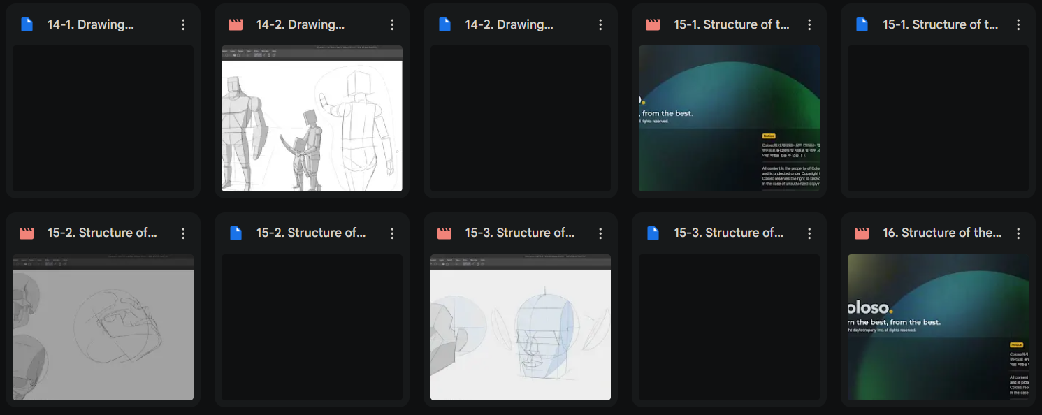
Task: Click the title '15-3. Structure of...' of the document
Action: (x=728, y=233)
